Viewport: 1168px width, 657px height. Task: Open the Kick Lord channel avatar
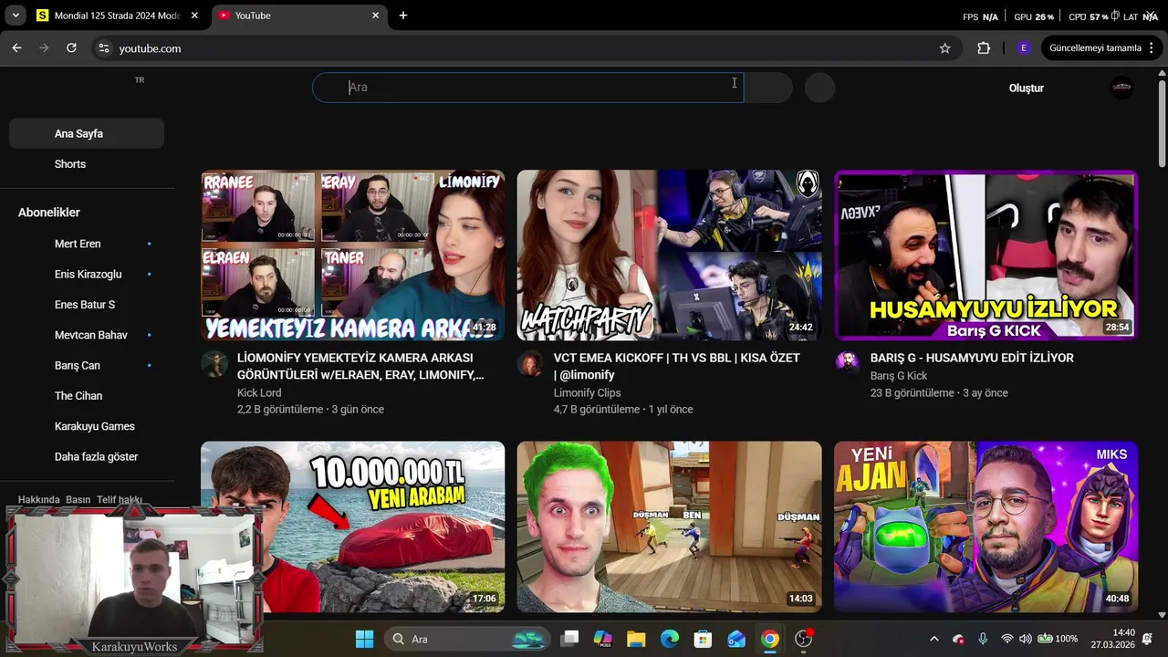tap(214, 363)
